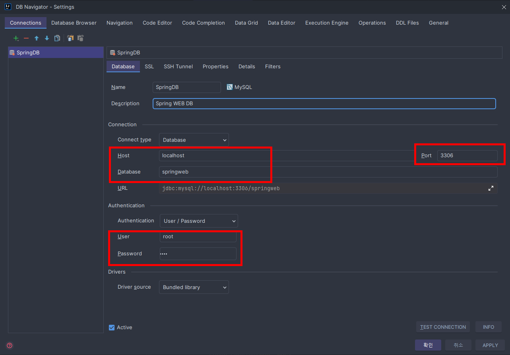Open the Execution Engine tab
Image resolution: width=510 pixels, height=355 pixels.
coord(327,23)
